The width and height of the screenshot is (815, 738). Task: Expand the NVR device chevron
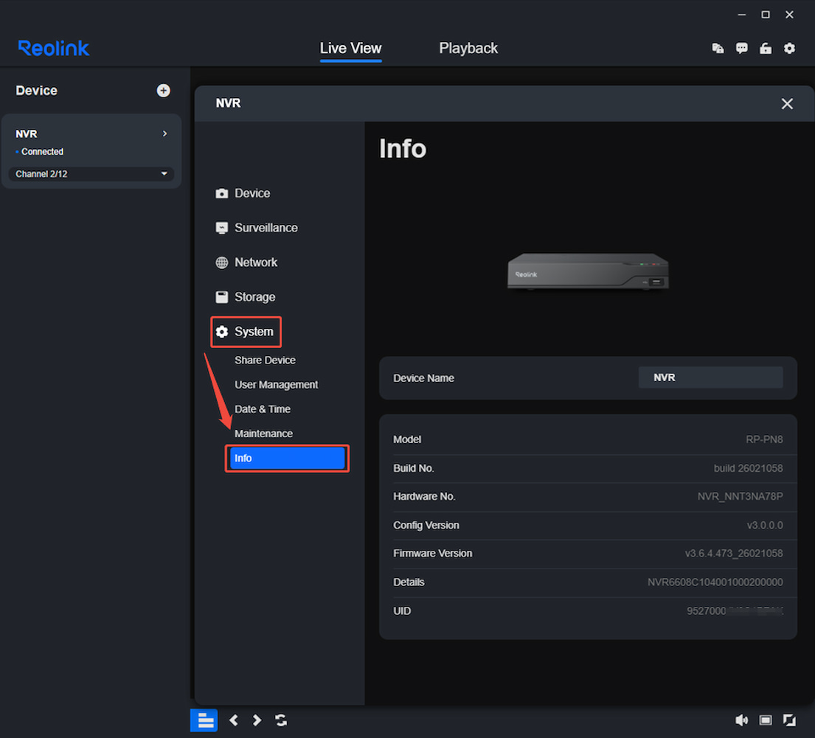point(164,133)
